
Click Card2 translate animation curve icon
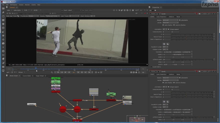tap(192, 52)
